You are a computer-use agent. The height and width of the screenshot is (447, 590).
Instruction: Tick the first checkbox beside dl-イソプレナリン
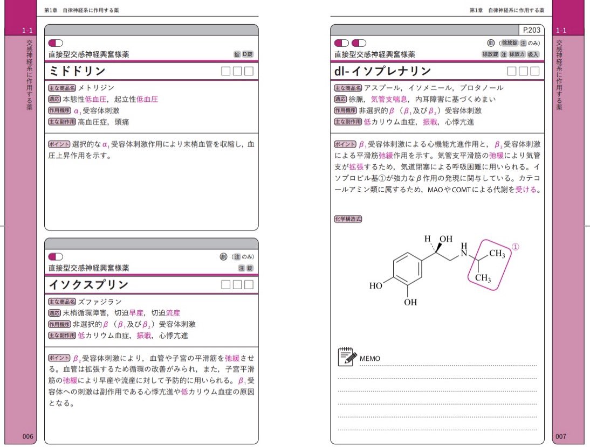coord(512,71)
